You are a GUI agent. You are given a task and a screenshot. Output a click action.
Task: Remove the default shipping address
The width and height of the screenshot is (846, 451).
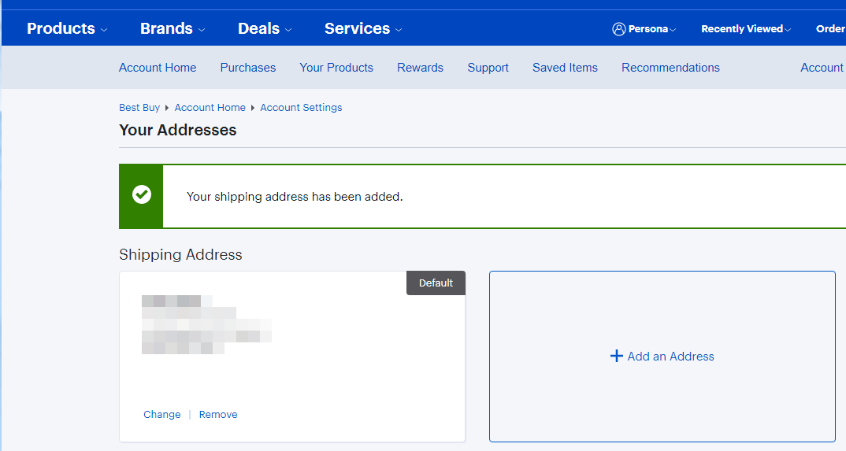click(x=218, y=415)
